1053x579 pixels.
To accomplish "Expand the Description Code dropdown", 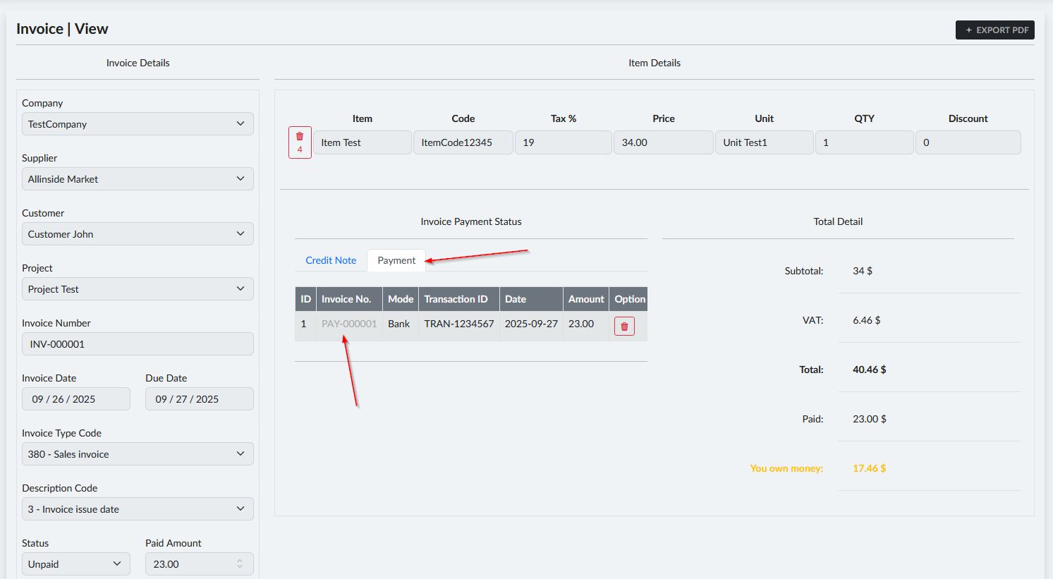I will [x=138, y=509].
